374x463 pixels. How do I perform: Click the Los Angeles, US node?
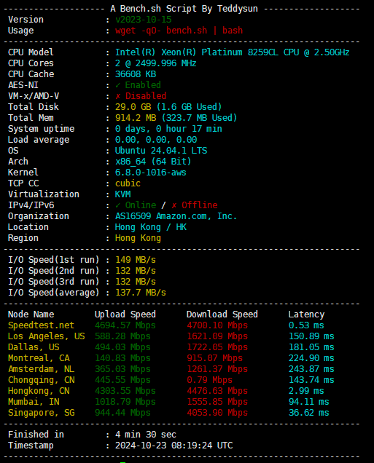[x=47, y=336]
